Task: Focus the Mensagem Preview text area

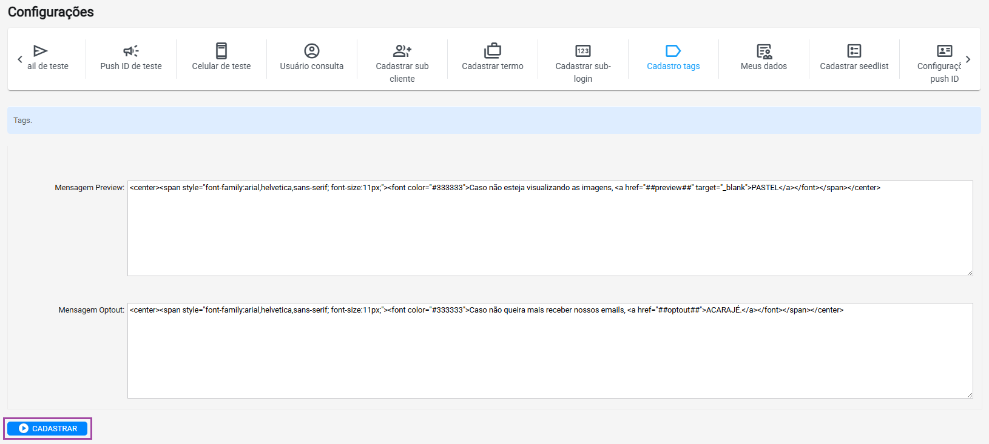Action: 550,228
